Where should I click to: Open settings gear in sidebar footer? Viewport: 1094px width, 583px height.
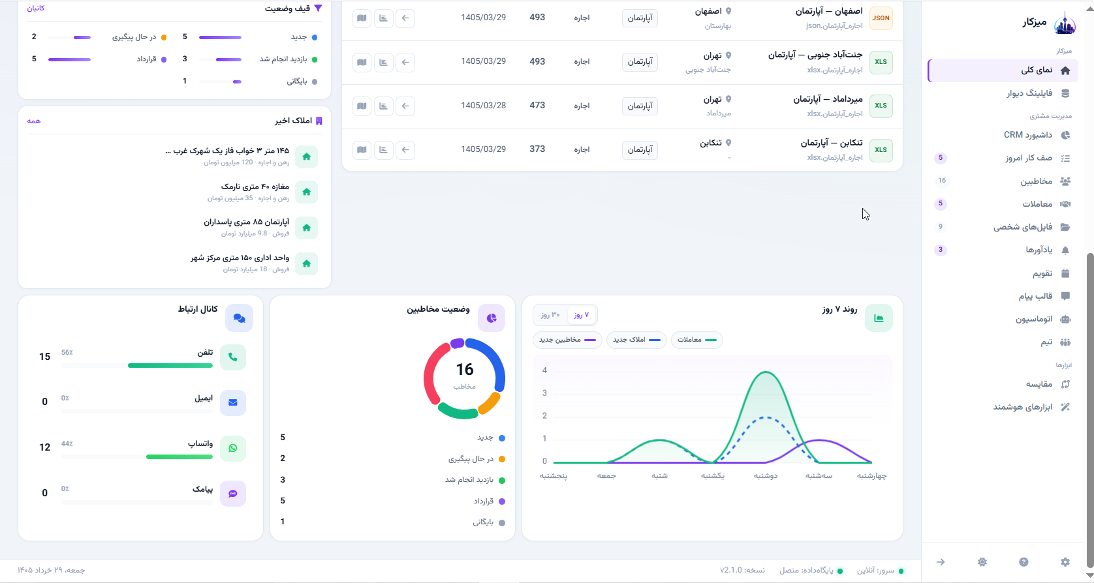pyautogui.click(x=1065, y=562)
